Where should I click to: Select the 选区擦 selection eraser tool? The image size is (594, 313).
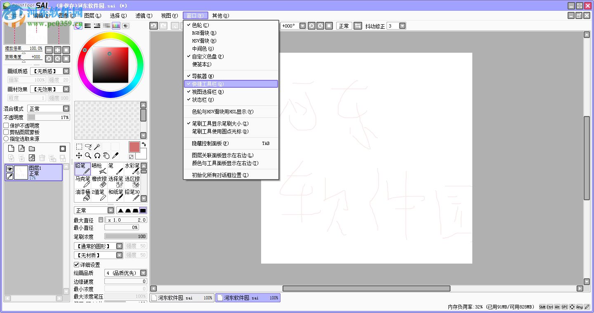click(132, 182)
